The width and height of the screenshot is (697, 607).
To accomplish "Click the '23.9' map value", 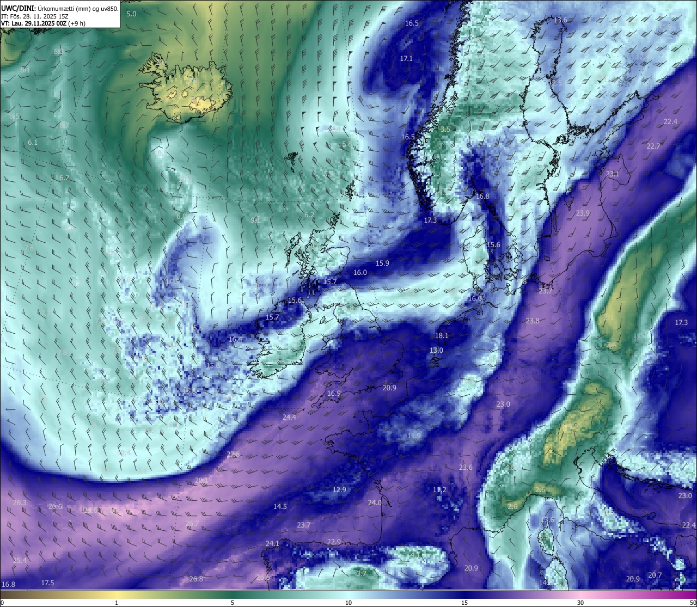I will click(583, 213).
